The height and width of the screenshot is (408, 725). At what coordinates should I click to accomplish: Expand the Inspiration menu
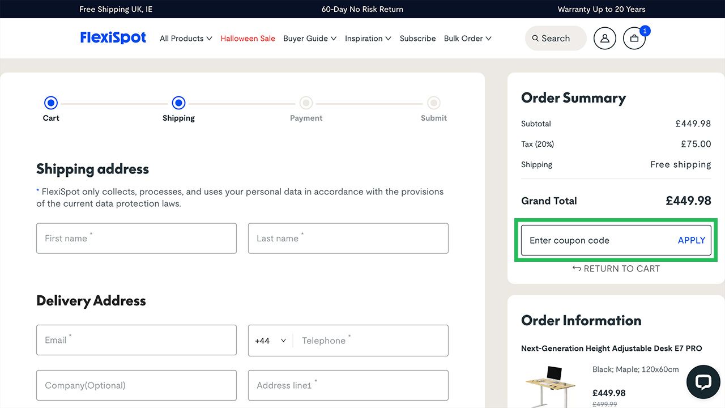point(368,39)
